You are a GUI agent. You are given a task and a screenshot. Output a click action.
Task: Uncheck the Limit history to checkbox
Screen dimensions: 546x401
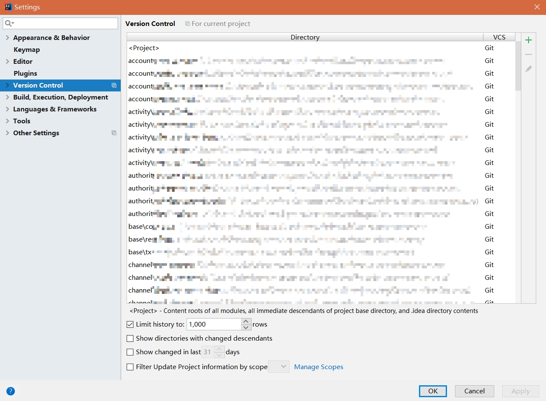130,324
